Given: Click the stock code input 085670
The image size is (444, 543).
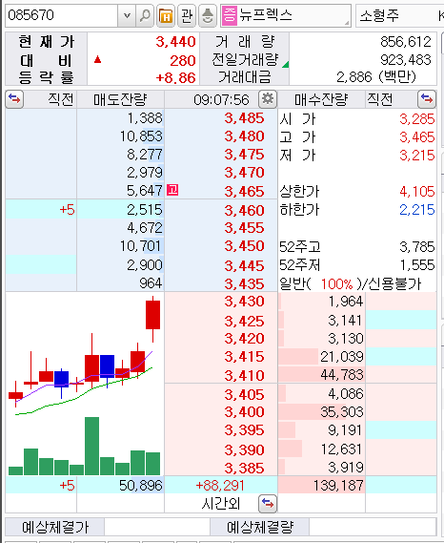Looking at the screenshot, I should pyautogui.click(x=62, y=15).
